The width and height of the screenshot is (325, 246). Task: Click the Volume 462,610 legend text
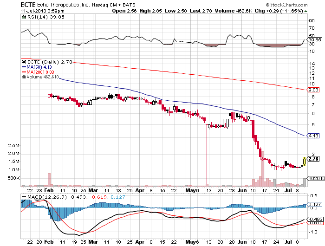click(43, 77)
